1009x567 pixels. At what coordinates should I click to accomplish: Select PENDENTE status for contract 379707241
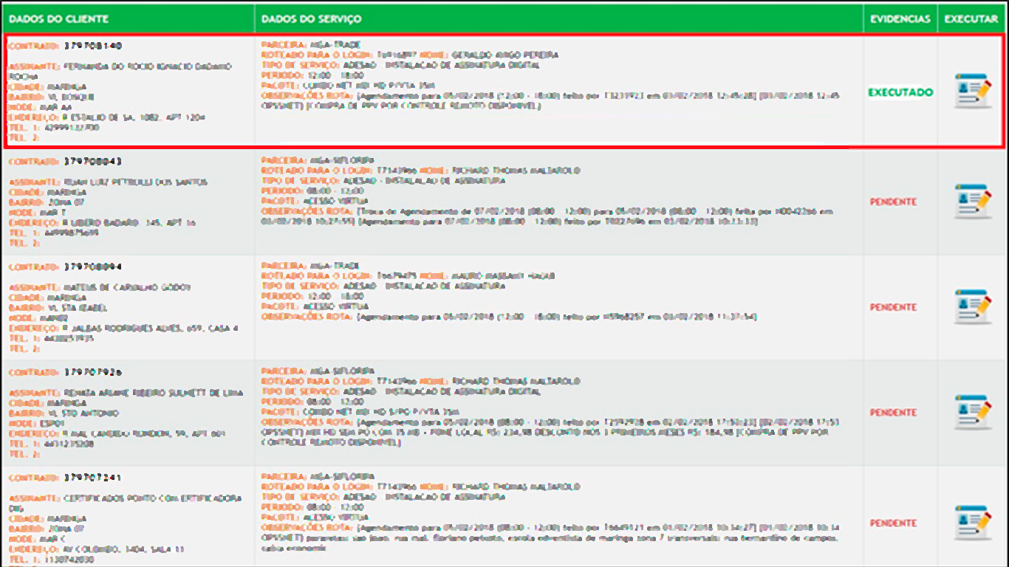893,523
